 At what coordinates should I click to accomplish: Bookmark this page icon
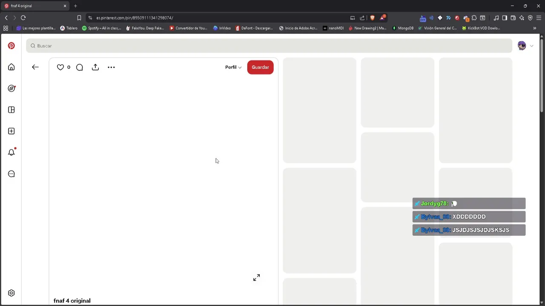point(79,18)
